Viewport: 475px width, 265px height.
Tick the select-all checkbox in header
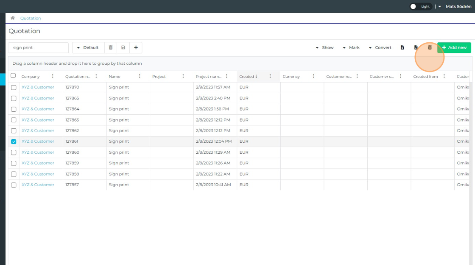click(13, 76)
